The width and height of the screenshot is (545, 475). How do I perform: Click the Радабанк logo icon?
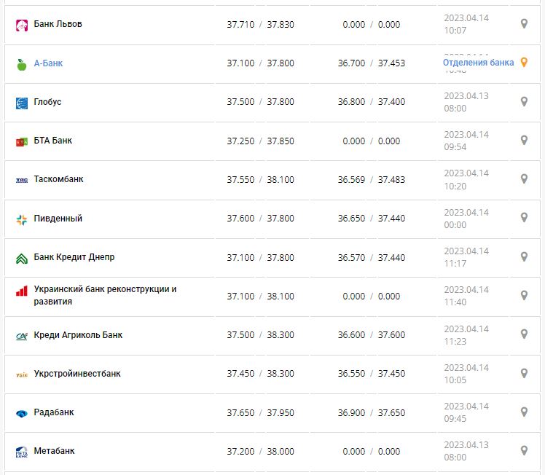21,413
